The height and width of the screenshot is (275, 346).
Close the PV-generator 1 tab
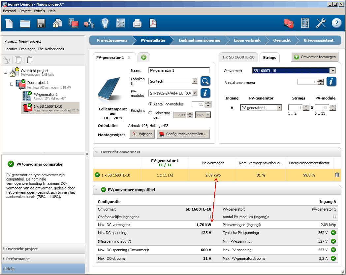point(129,58)
